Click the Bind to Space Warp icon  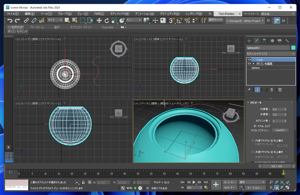42,21
